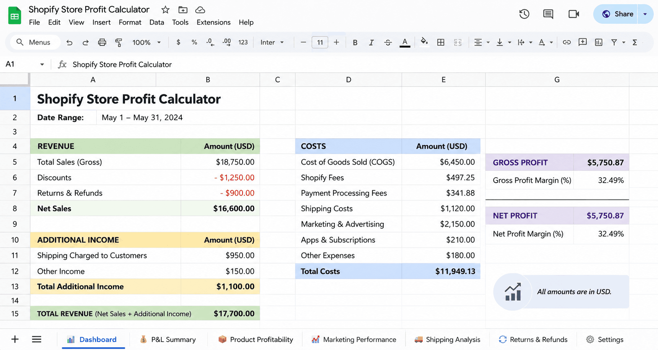This screenshot has height=350, width=658.
Task: Click the font size field showing 11
Action: (x=320, y=43)
